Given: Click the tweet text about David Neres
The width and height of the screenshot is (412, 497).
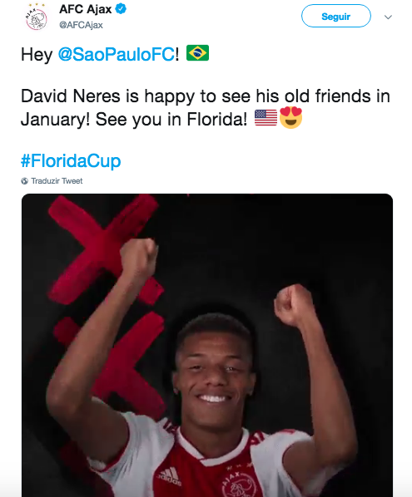Looking at the screenshot, I should (x=206, y=108).
